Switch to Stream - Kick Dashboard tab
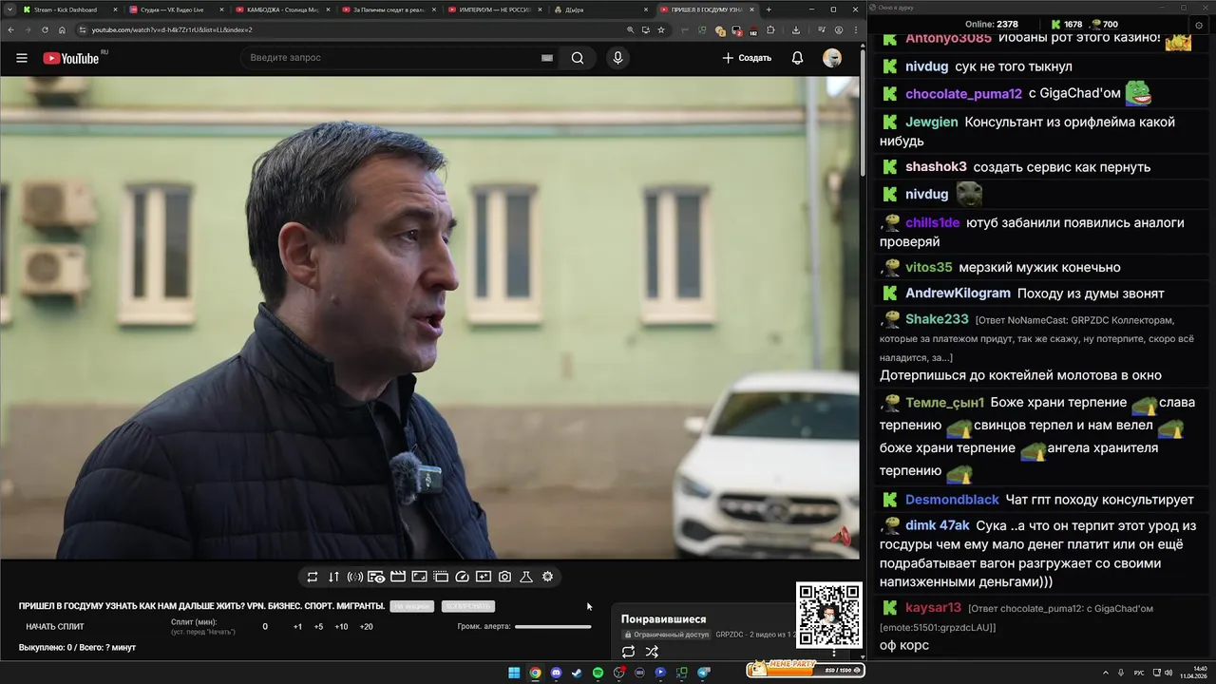 70,9
